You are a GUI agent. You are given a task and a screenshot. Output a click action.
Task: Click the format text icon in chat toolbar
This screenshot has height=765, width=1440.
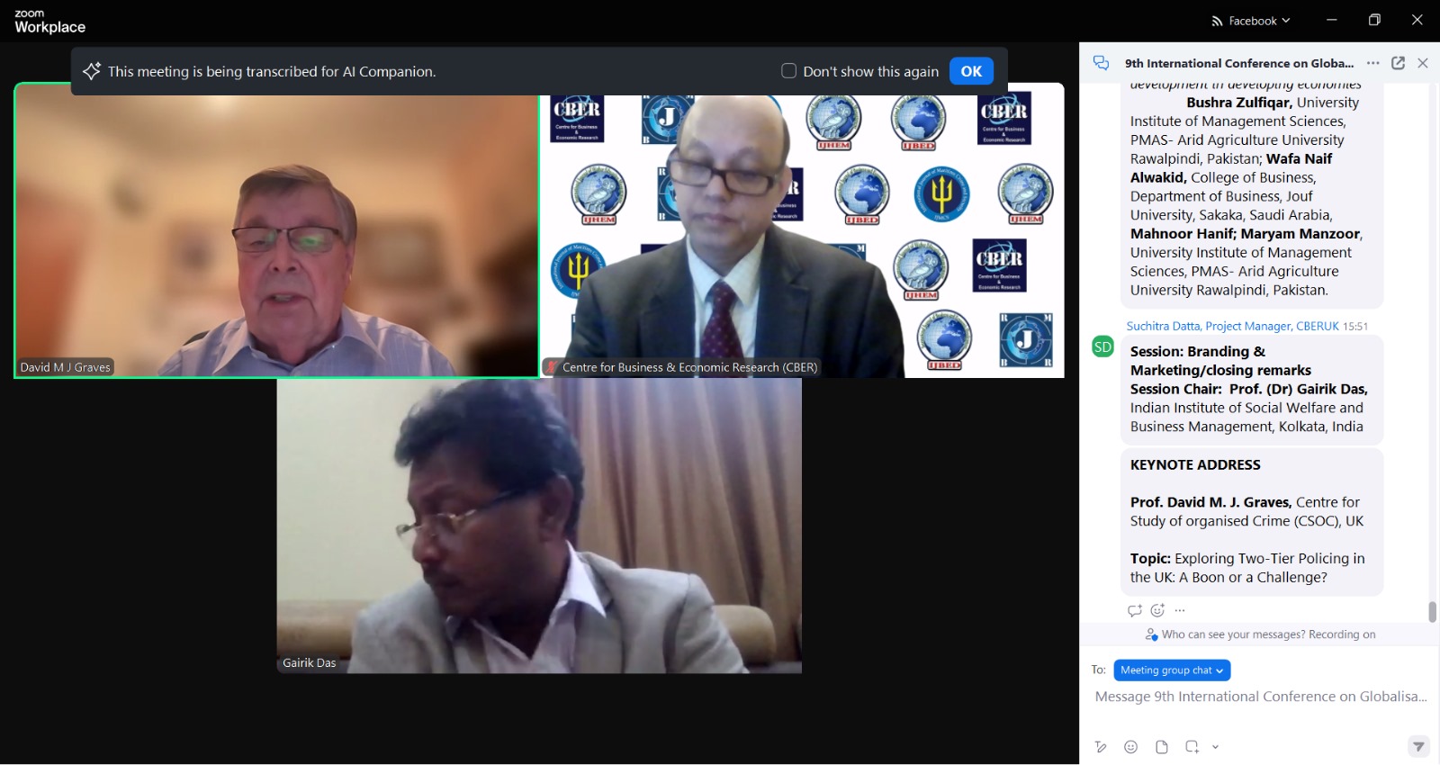click(1100, 747)
